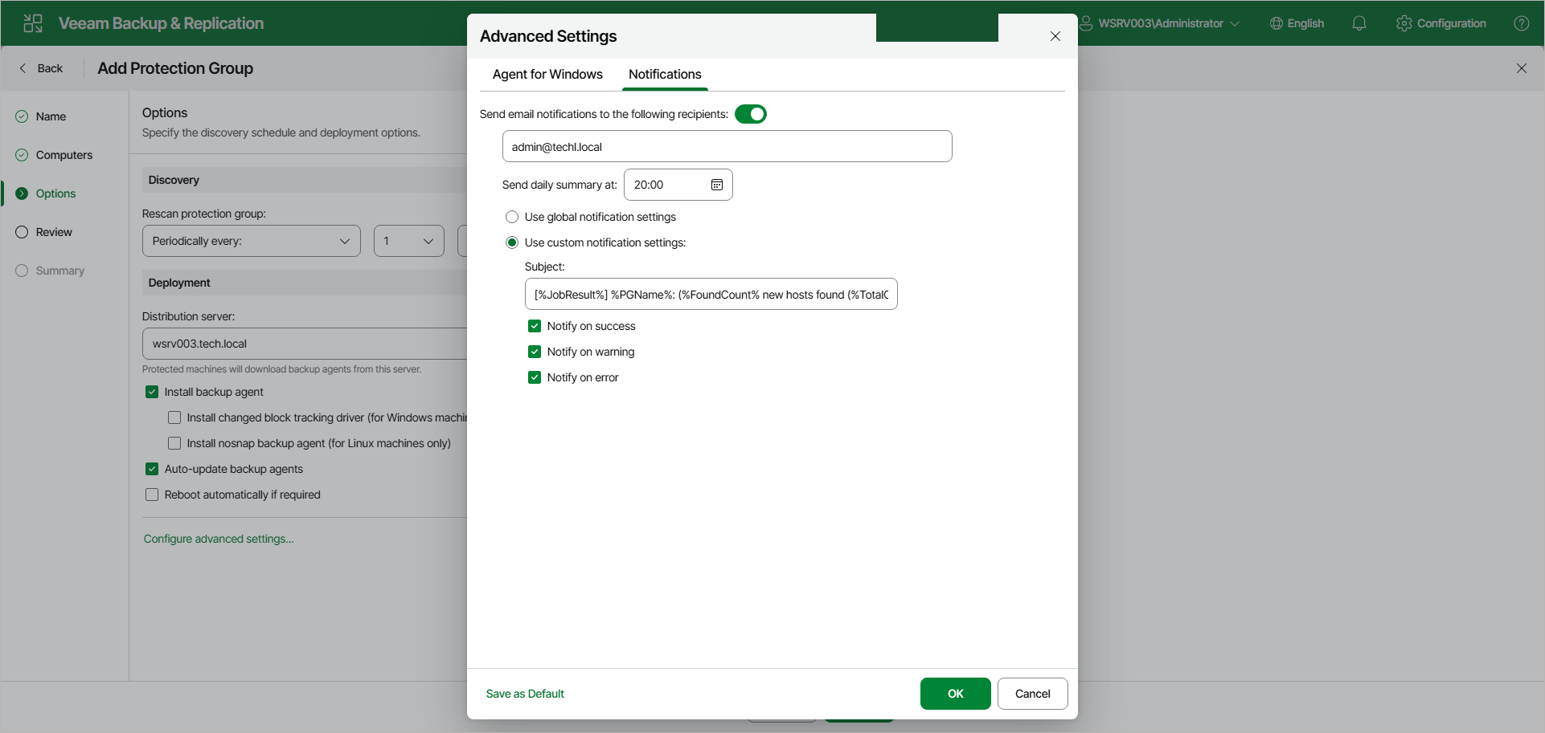
Task: Go to the Computers wizard step
Action: tap(64, 155)
